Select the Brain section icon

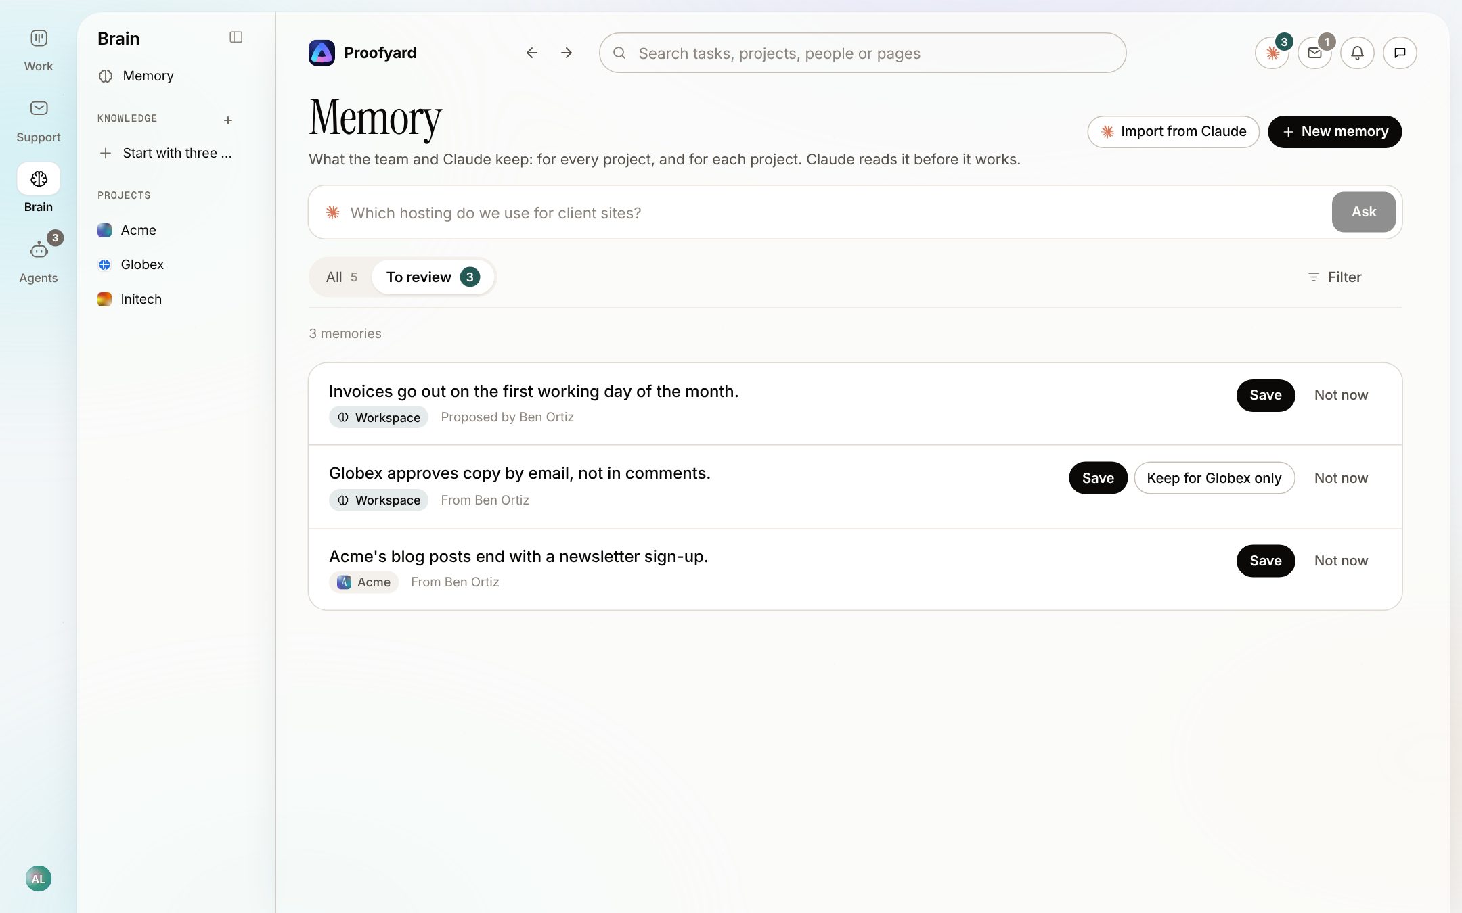click(39, 179)
